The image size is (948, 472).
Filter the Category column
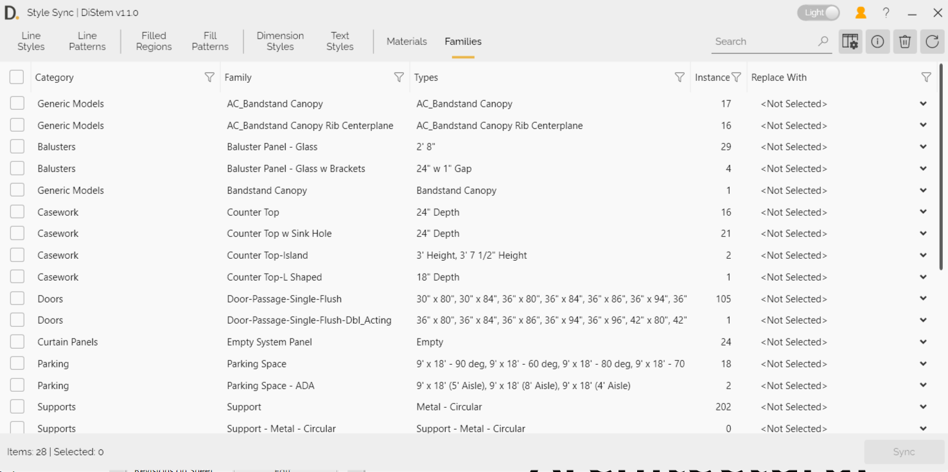(209, 77)
